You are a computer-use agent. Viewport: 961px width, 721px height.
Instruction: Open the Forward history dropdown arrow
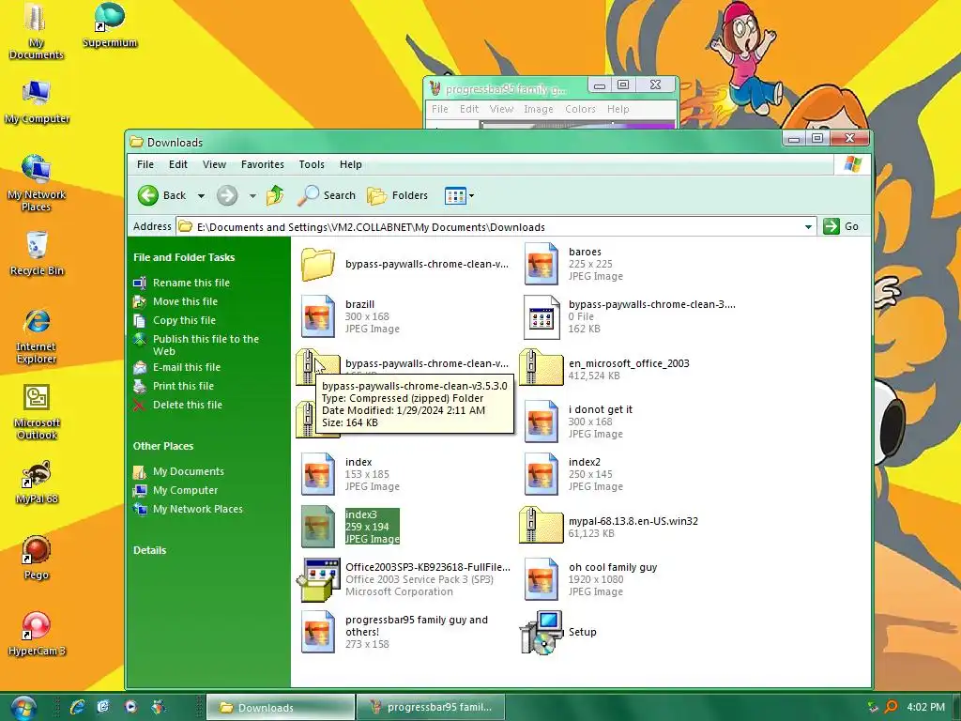tap(252, 196)
